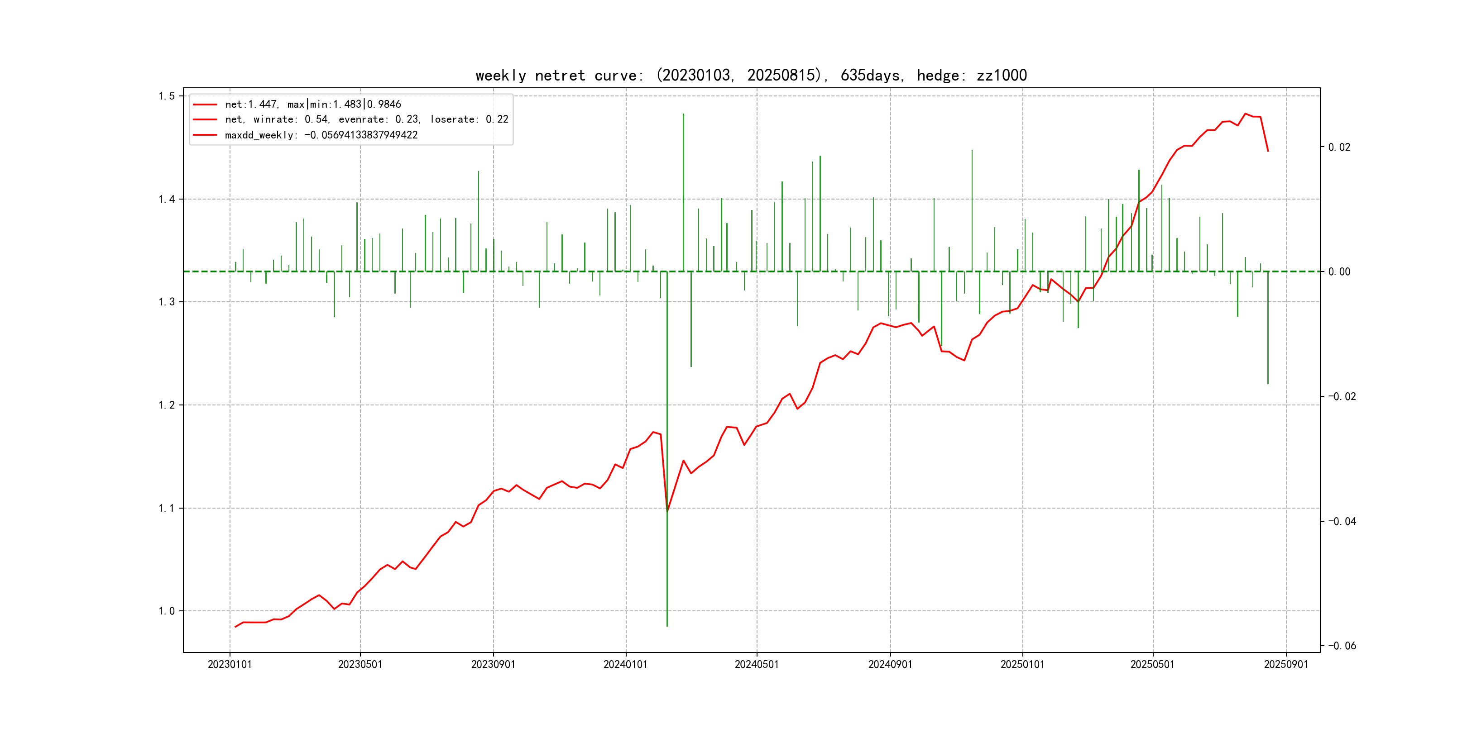Click the 20230901 x-axis date label
Image resolution: width=1467 pixels, height=733 pixels.
click(493, 664)
